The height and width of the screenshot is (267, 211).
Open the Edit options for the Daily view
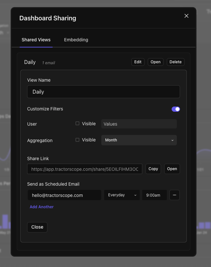138,62
